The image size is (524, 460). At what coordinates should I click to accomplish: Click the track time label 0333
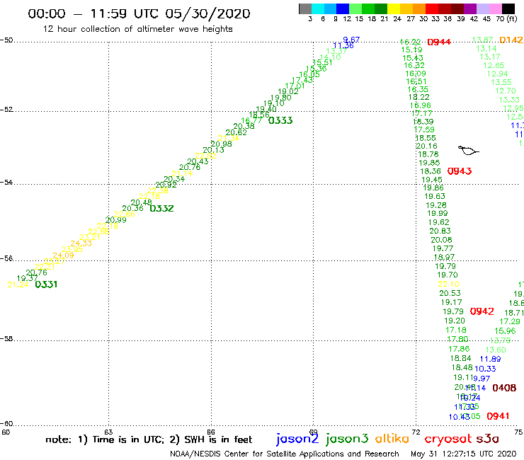280,120
